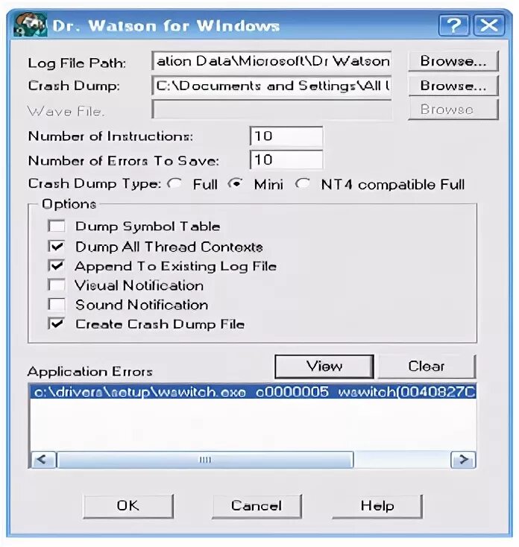Close the Dr. Watson dialog
Viewport: 519px width, 547px height.
[x=488, y=25]
